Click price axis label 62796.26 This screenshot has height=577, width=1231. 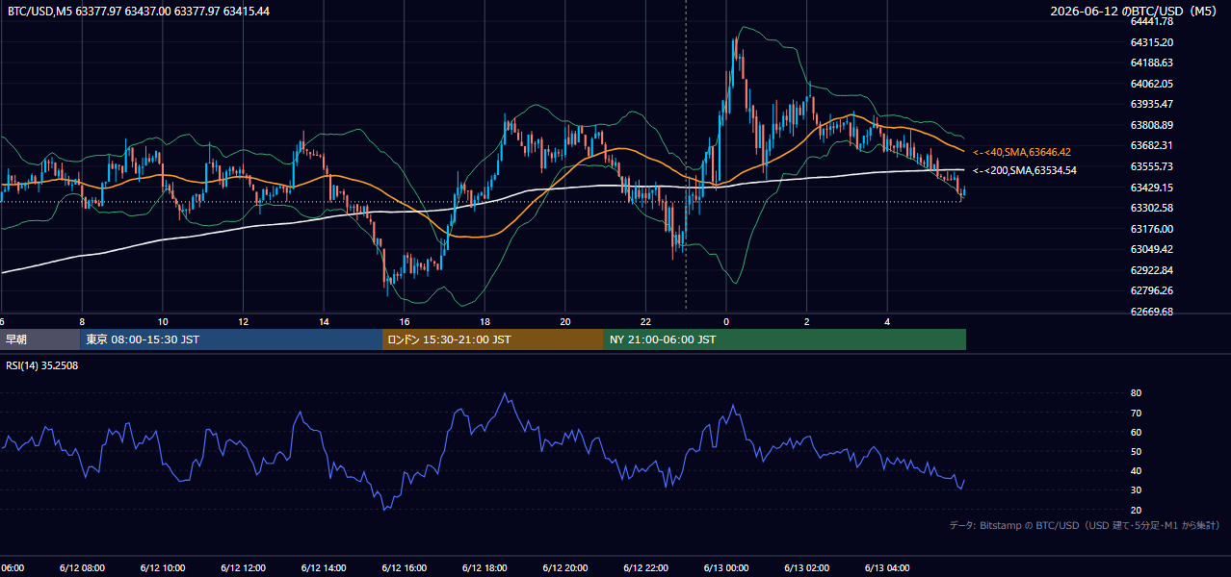pyautogui.click(x=1151, y=290)
